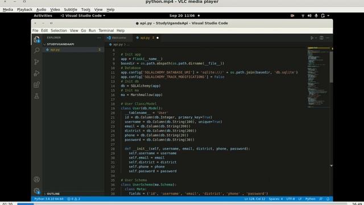Click the 'ma = Marshmallow(app)' line on line 16
This screenshot has width=364, height=205.
point(142,95)
